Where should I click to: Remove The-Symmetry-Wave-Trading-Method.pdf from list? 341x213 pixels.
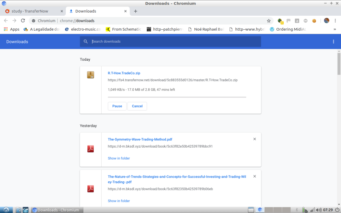(x=254, y=139)
